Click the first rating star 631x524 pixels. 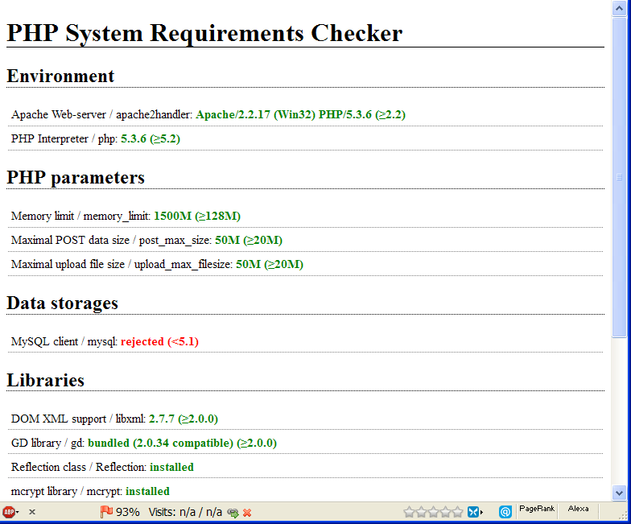(409, 512)
